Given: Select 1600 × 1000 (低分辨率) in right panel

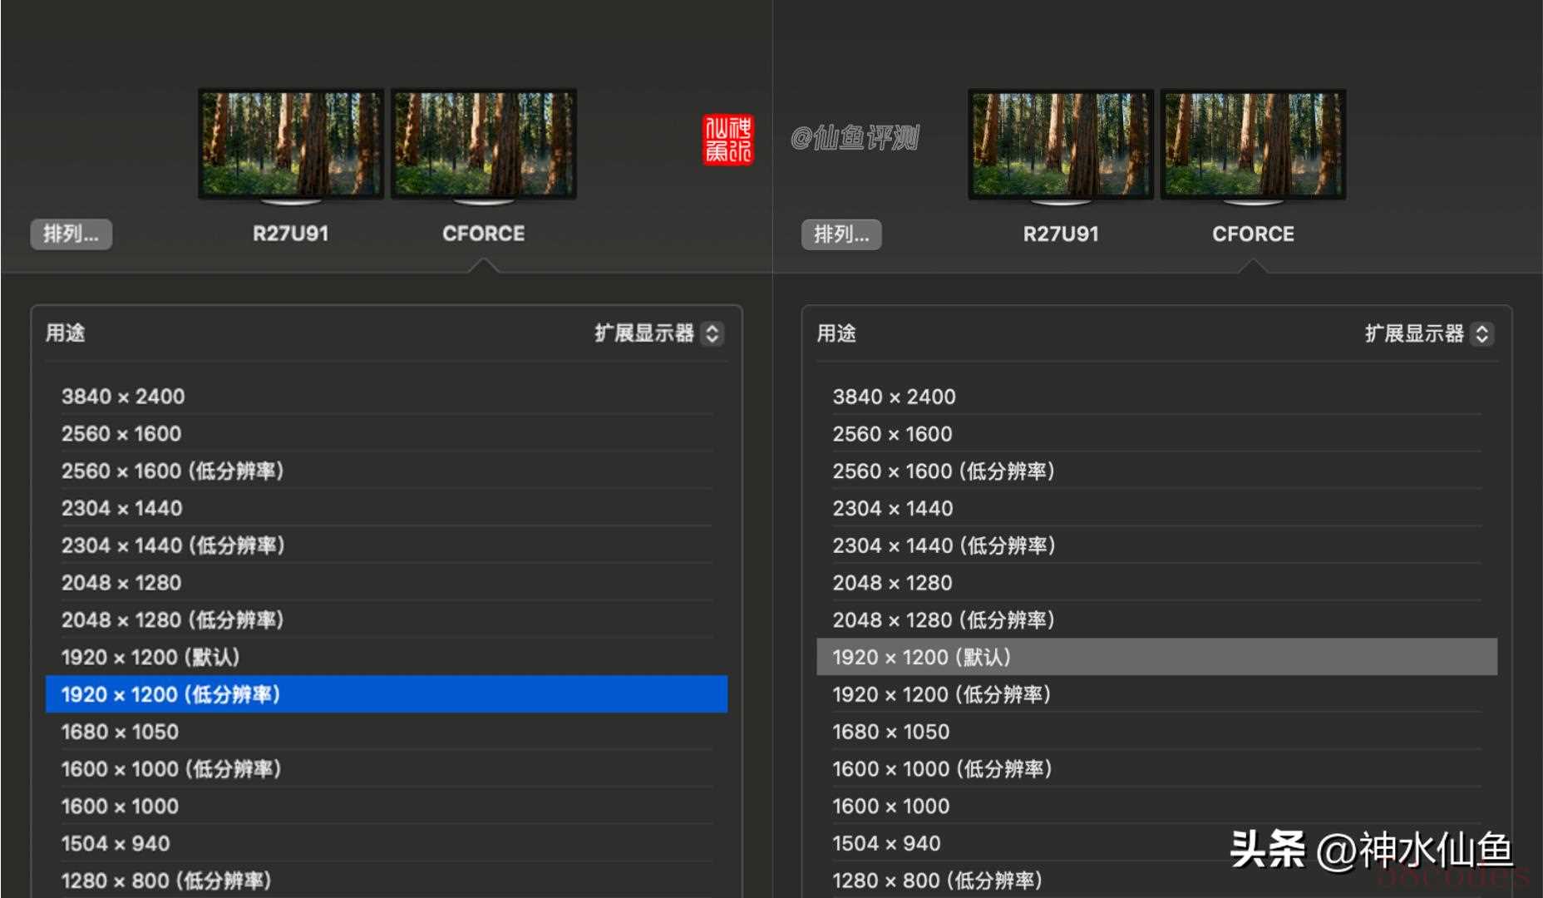Looking at the screenshot, I should 942,769.
